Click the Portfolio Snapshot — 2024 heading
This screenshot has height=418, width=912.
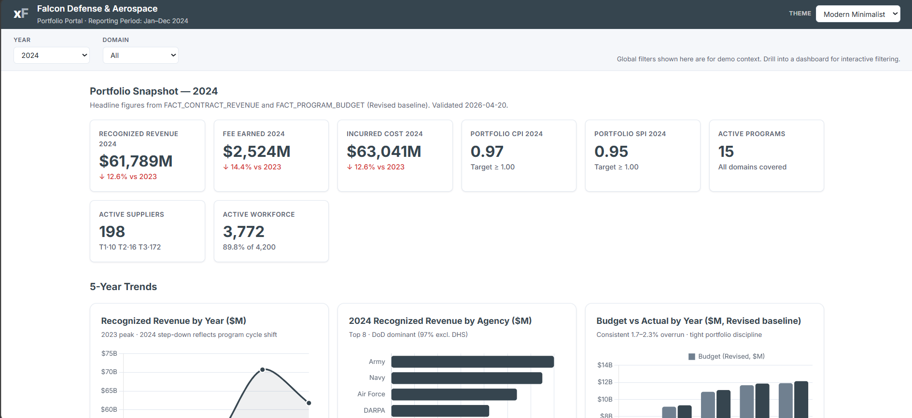pyautogui.click(x=154, y=91)
